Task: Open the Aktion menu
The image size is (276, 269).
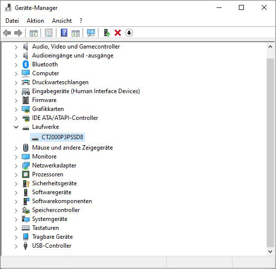Action: 35,21
